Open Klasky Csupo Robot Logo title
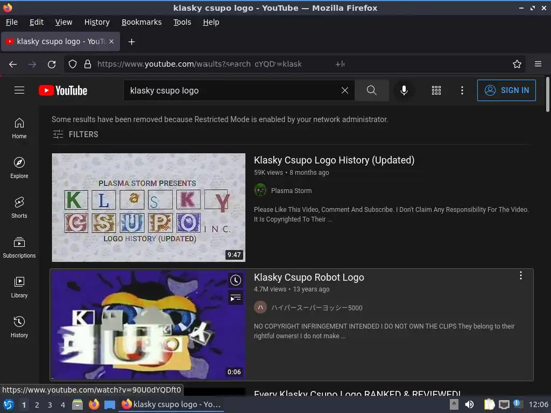 coord(309,277)
